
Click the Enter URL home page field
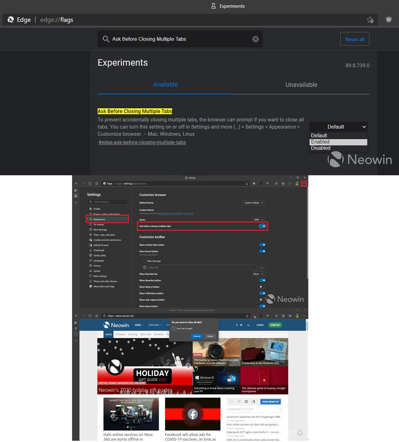pos(202,267)
